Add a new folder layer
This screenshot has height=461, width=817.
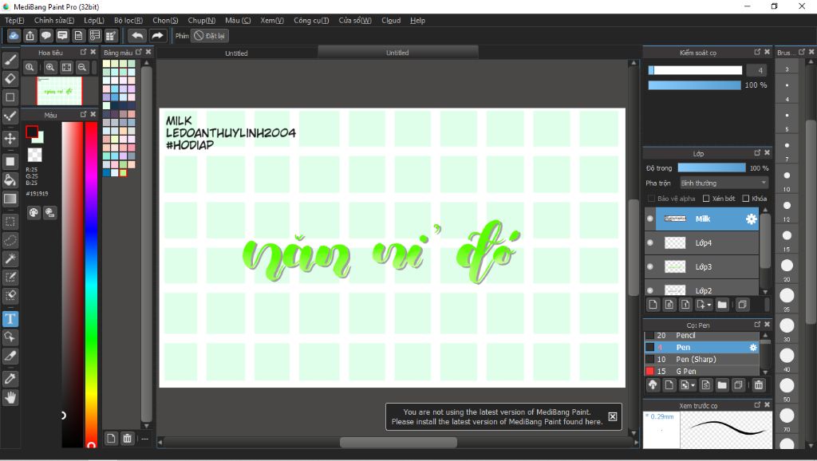coord(721,305)
